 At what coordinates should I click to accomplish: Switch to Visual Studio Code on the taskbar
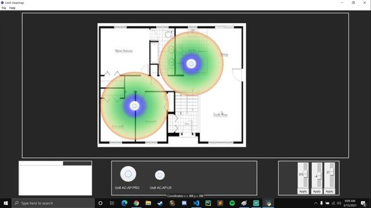tap(196, 203)
